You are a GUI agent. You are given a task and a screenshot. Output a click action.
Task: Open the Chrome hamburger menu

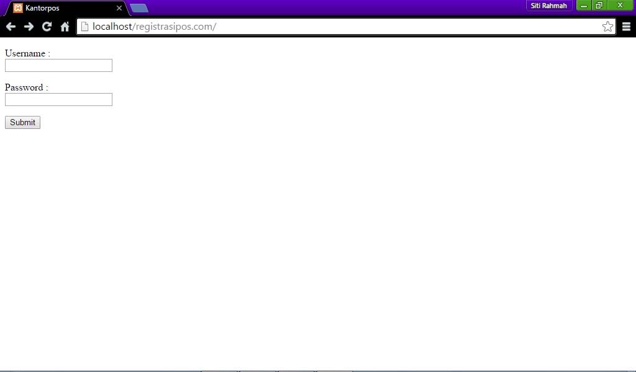[626, 27]
